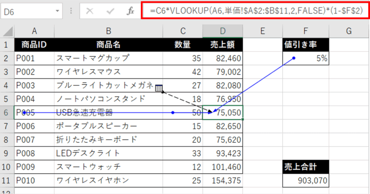This screenshot has height=194, width=370.
Task: Select row 10 header
Action: click(6, 166)
